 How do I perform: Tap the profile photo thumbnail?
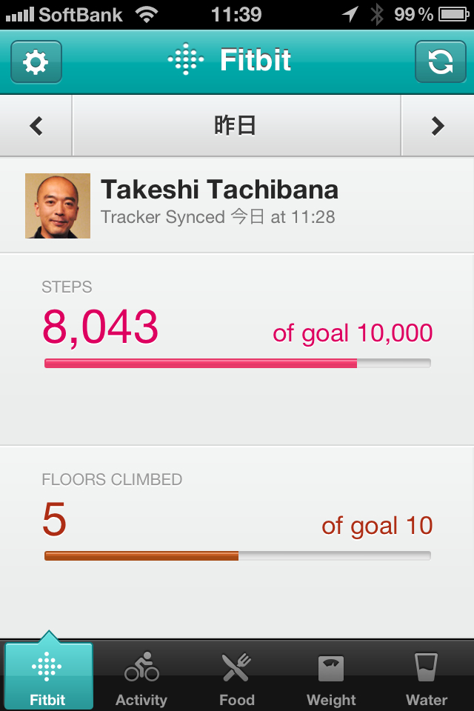[x=58, y=206]
